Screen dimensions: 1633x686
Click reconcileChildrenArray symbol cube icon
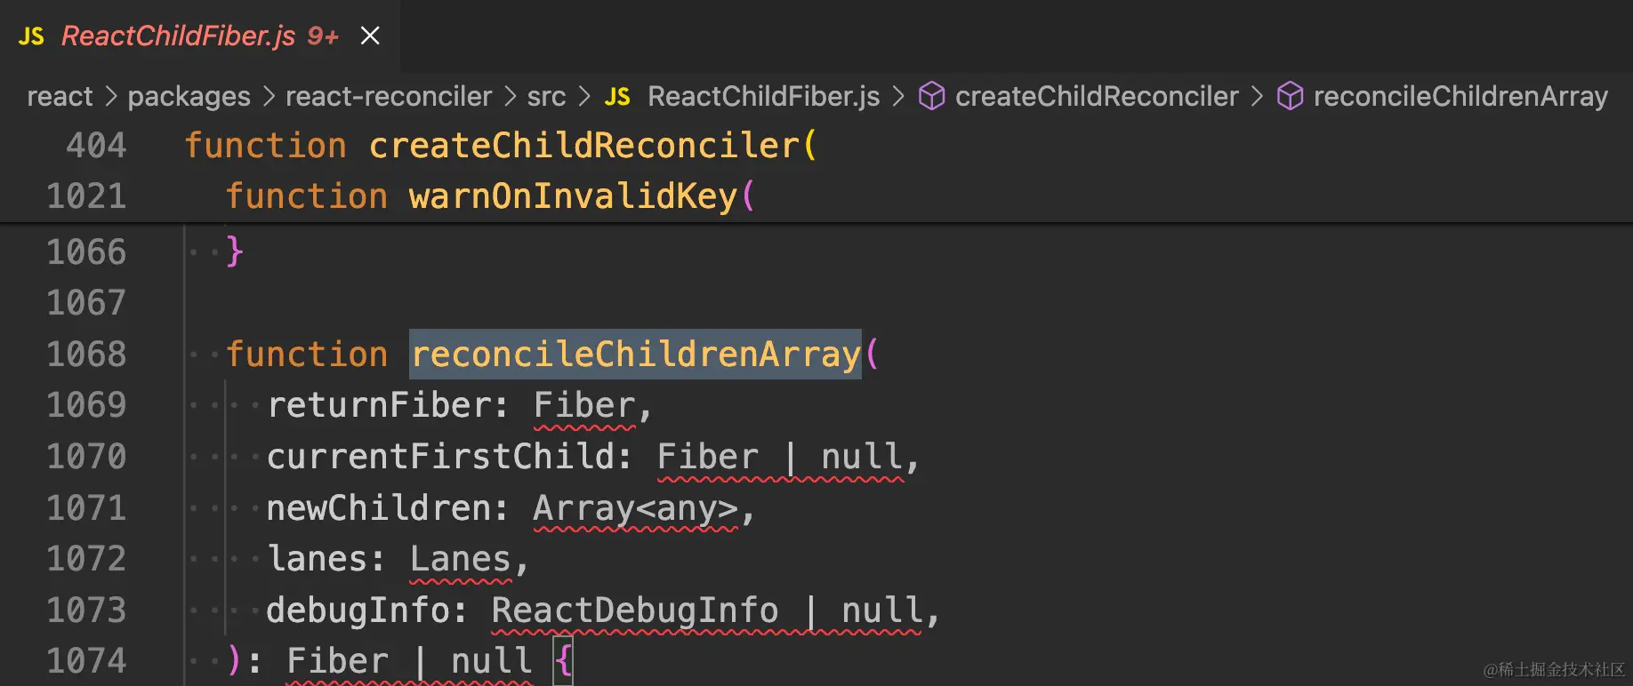[1290, 96]
